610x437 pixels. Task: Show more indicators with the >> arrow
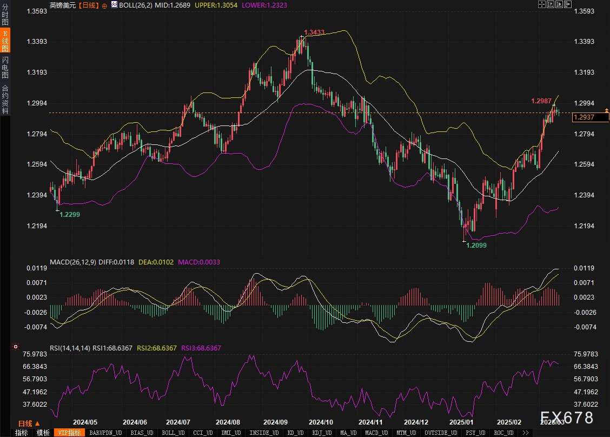[524, 433]
